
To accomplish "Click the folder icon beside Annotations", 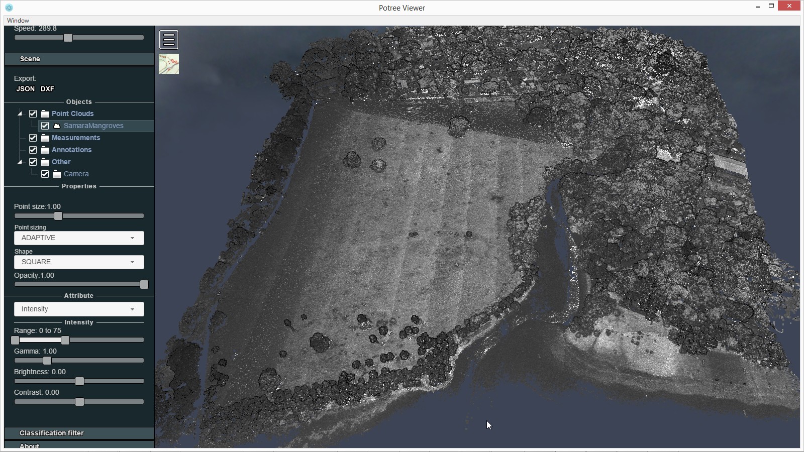I will [45, 150].
